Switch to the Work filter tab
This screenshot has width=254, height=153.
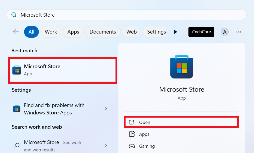[x=51, y=32]
